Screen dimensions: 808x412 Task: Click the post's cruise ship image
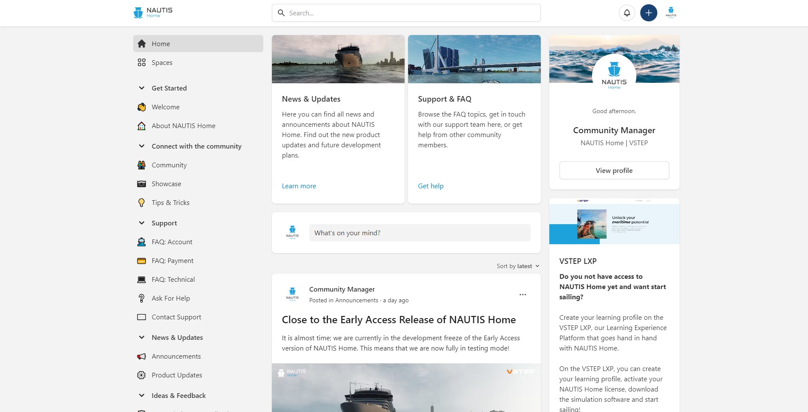[406, 388]
